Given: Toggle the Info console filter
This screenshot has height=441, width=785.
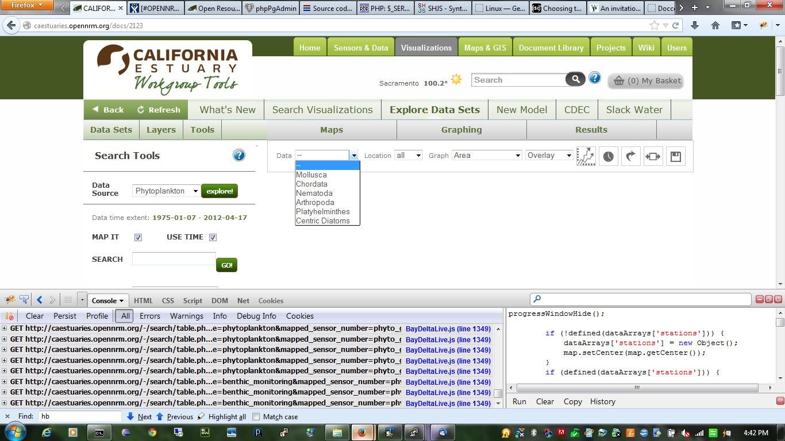Looking at the screenshot, I should (x=220, y=316).
